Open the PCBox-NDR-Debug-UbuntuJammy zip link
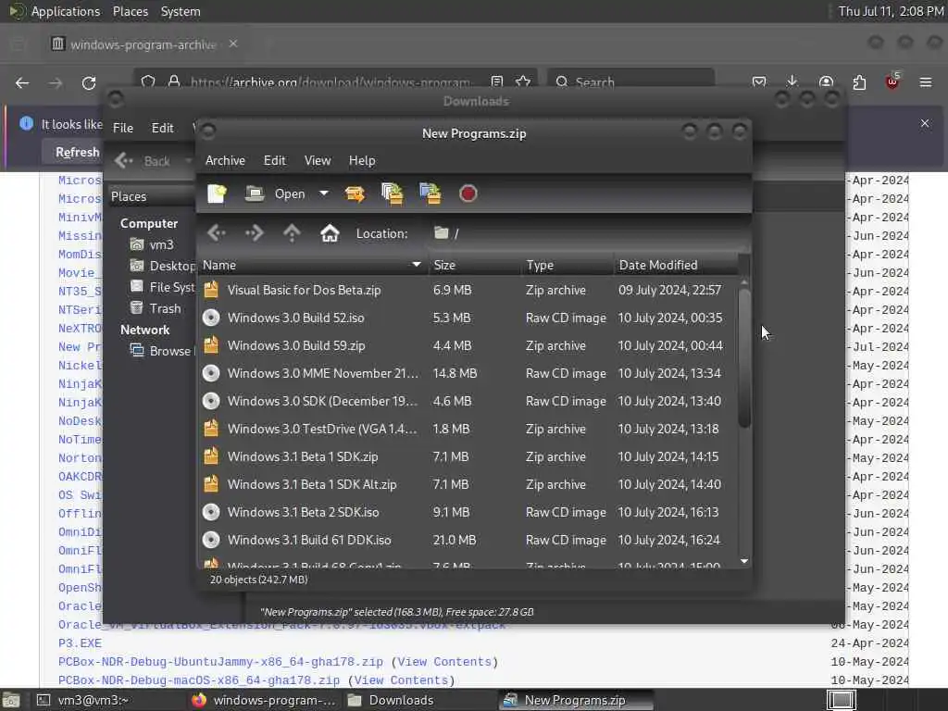Viewport: 948px width, 711px height. (220, 661)
